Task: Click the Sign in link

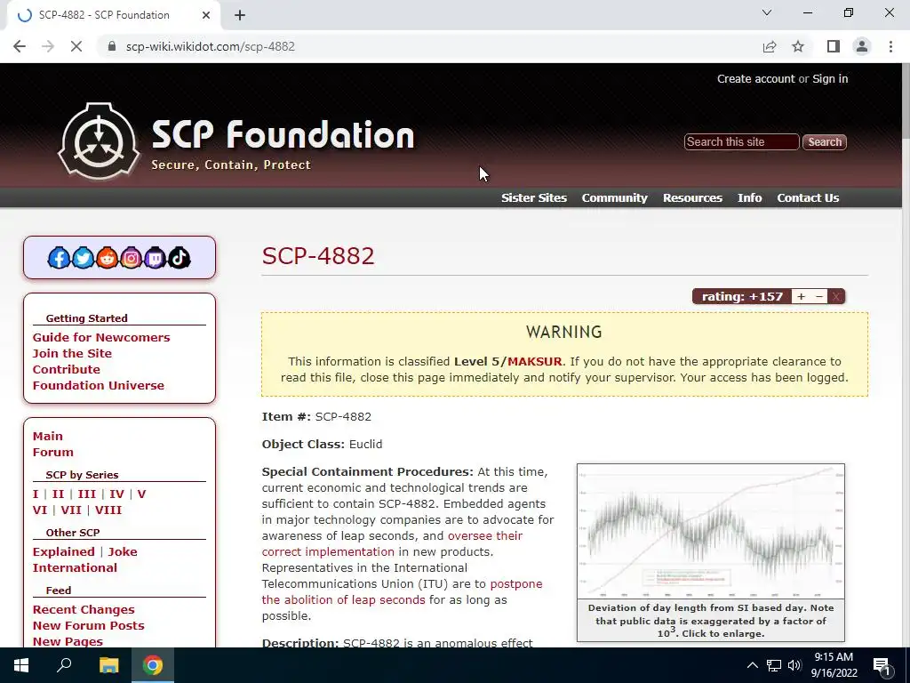Action: pos(830,79)
